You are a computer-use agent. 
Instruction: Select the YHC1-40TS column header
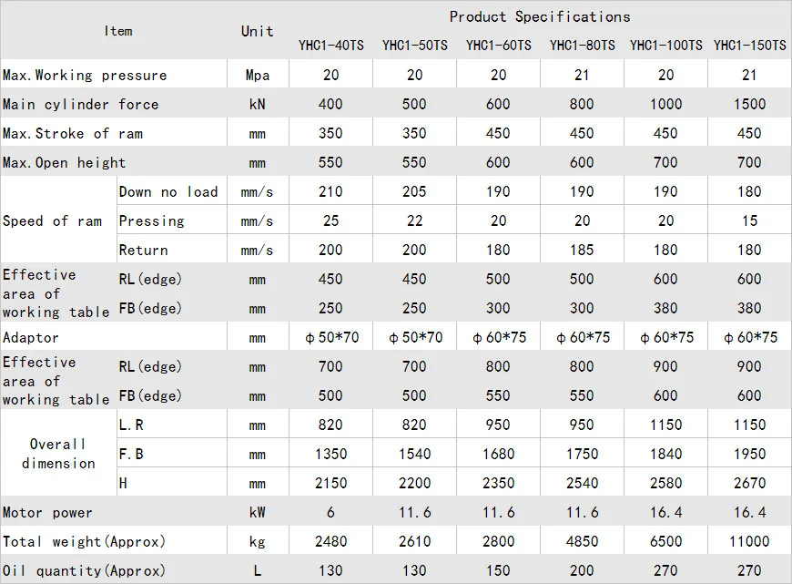330,45
